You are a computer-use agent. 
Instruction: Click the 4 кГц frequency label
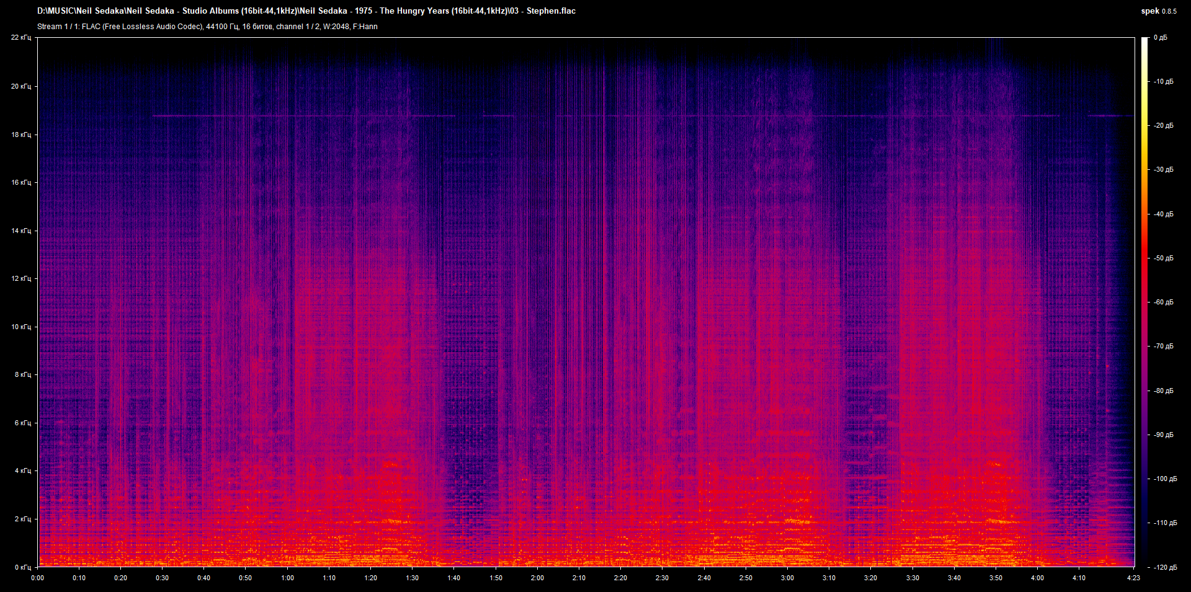tap(23, 471)
